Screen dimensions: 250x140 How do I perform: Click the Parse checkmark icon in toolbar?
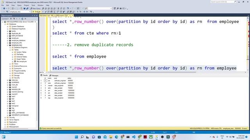tap(46, 12)
